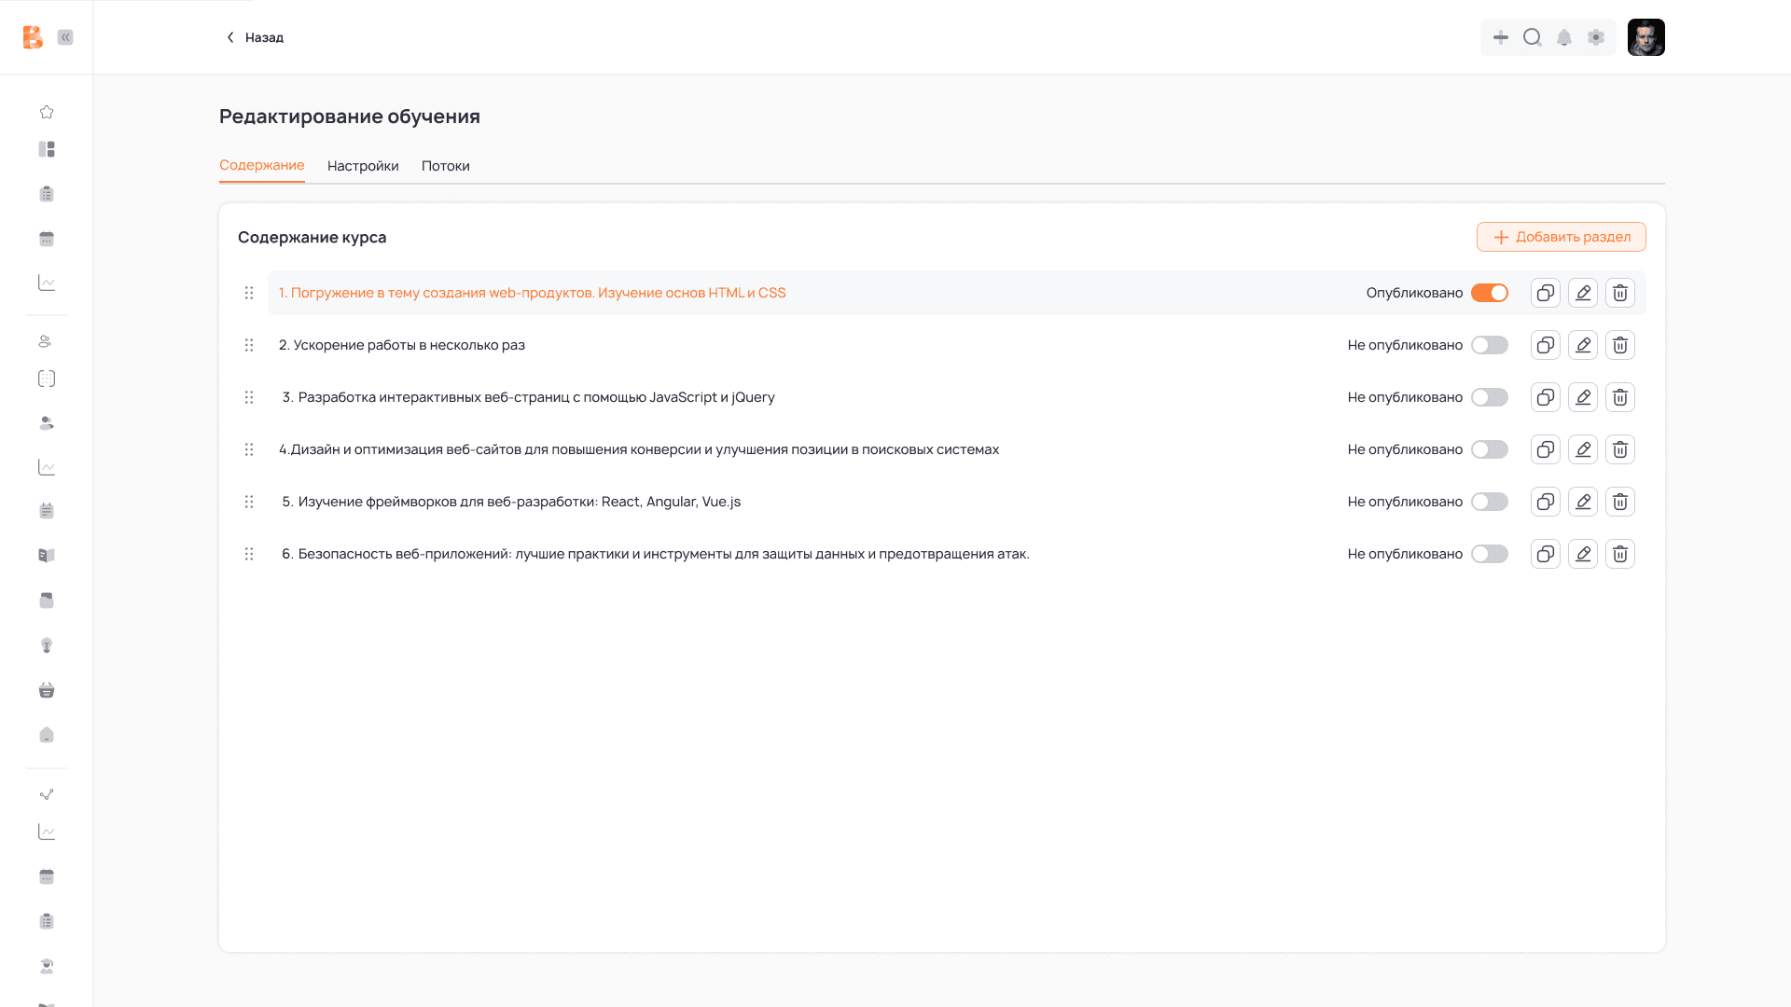Grab the drag handle for section 4

point(249,449)
